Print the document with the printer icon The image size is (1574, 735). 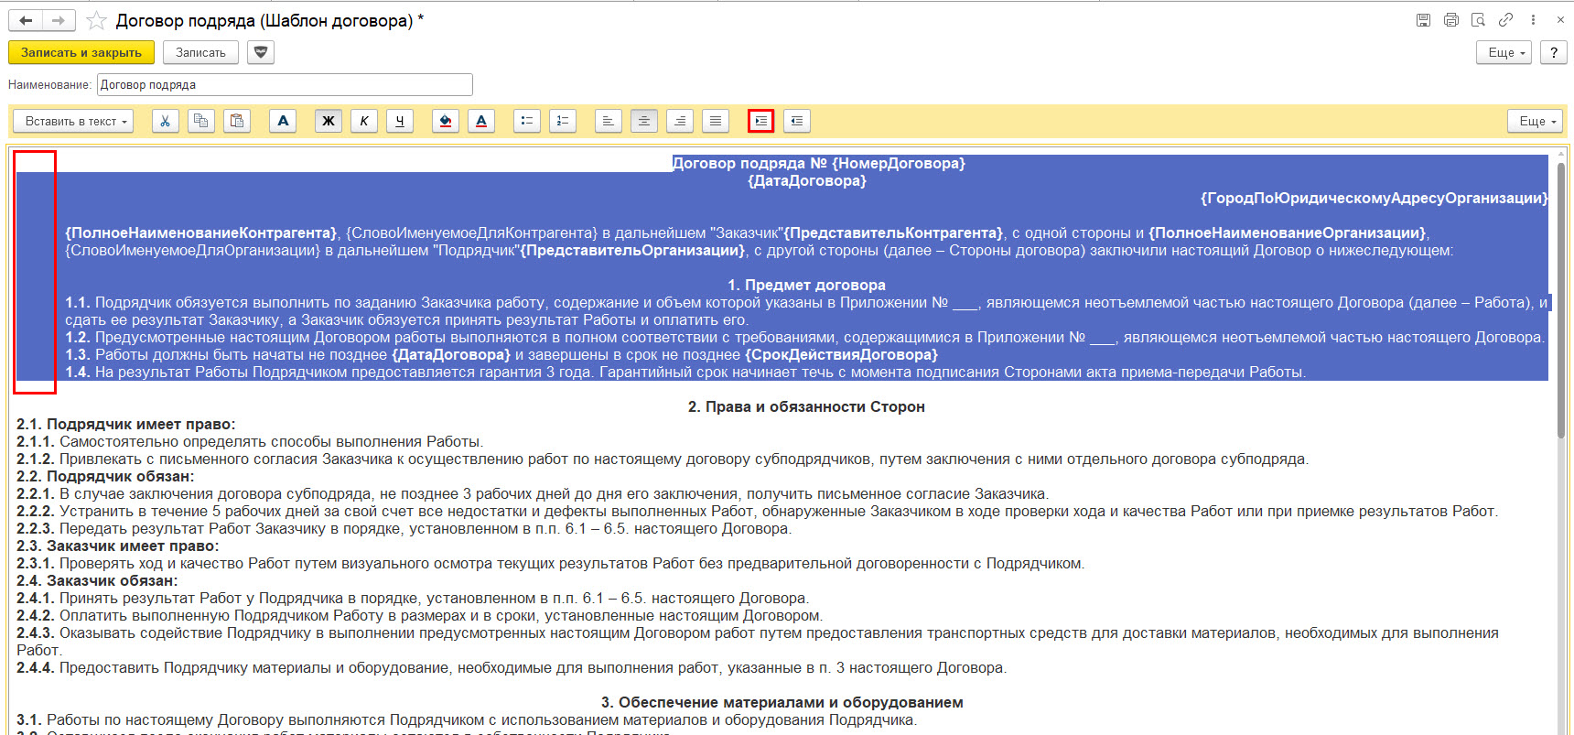coord(1450,20)
